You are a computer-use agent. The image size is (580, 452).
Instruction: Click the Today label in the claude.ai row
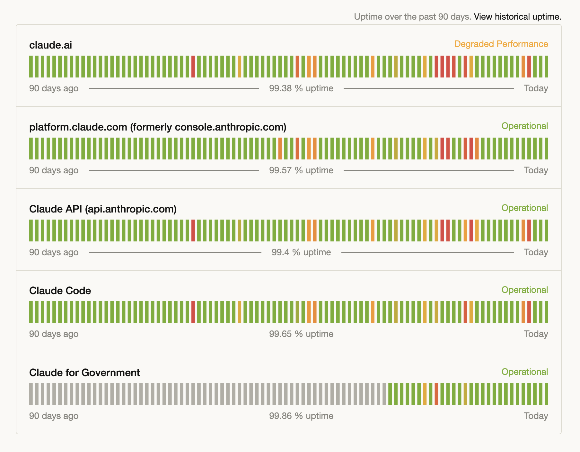click(535, 88)
